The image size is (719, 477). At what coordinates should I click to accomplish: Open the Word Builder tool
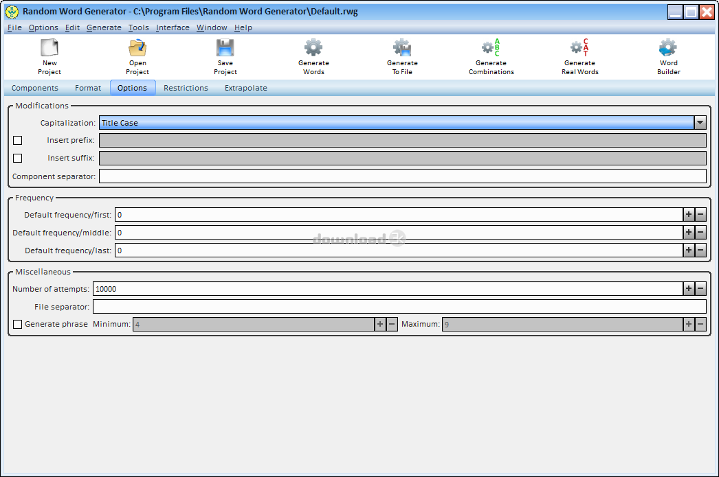(667, 55)
